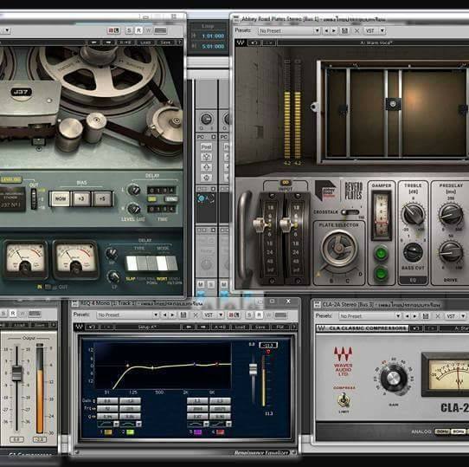469x467 pixels.
Task: Toggle REQ band 4 red button
Action: tap(220, 432)
